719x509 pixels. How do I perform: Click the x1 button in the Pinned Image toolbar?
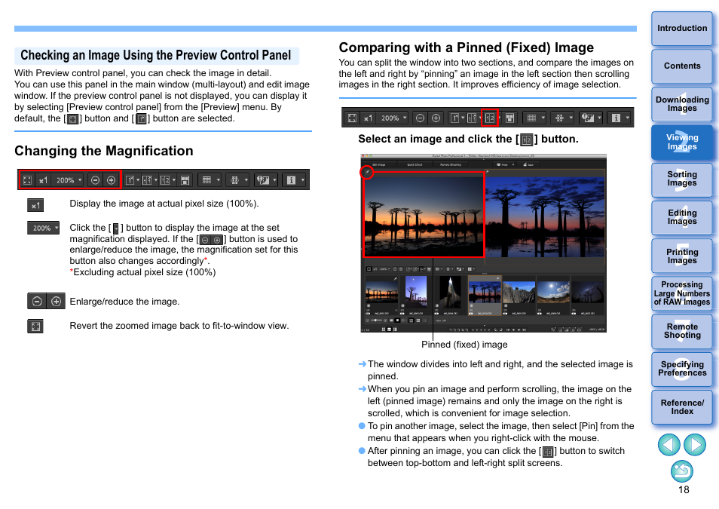pos(368,118)
